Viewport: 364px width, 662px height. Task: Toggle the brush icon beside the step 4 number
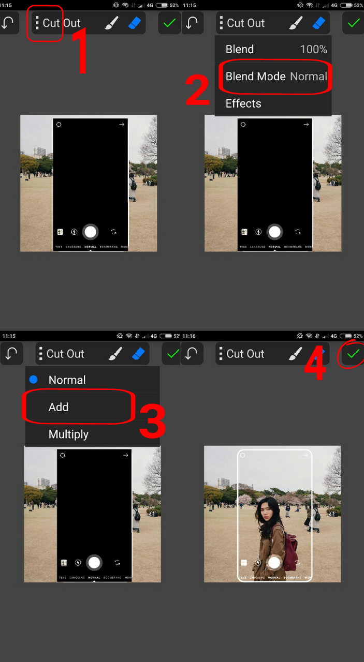[295, 354]
